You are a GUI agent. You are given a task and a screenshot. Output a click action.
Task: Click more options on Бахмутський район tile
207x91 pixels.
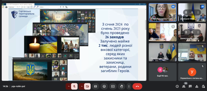tap(198, 32)
